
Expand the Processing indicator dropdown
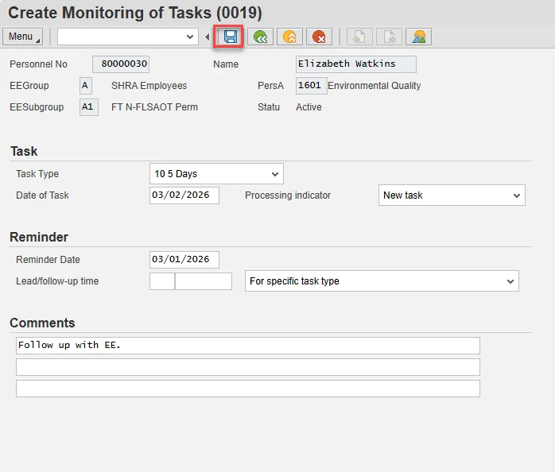click(517, 195)
